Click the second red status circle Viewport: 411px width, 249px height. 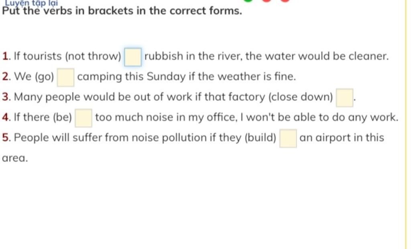tap(285, 0)
